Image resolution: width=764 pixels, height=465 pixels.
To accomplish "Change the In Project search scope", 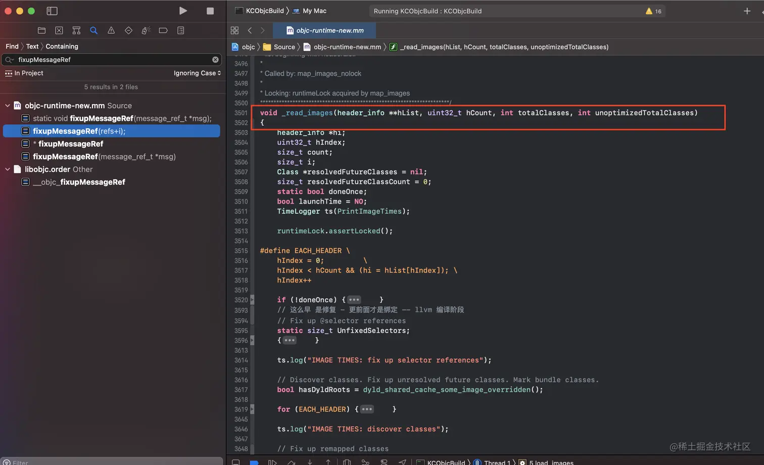I will tap(24, 73).
